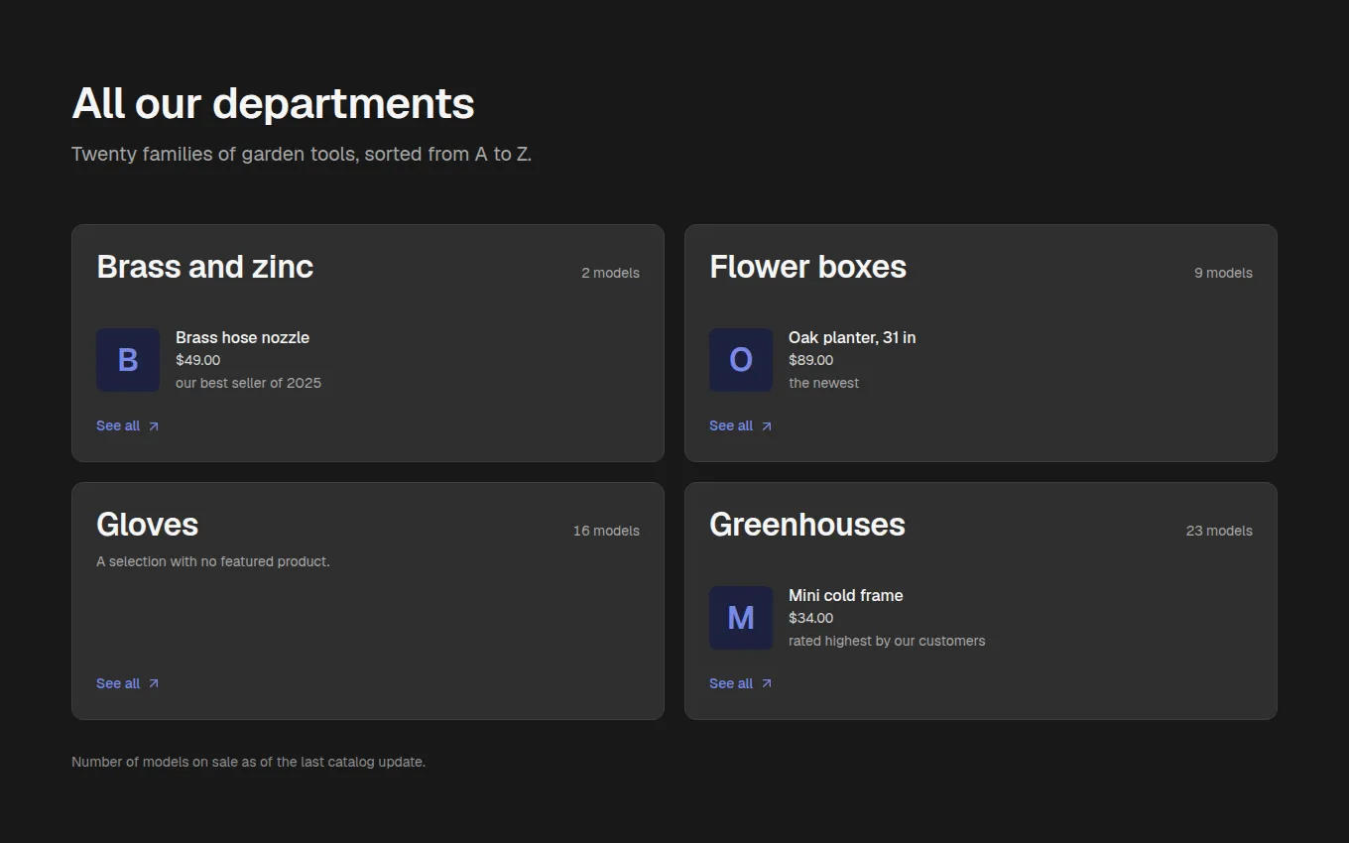The image size is (1349, 843).
Task: Click 'our best seller of 2025' note
Action: 249,383
